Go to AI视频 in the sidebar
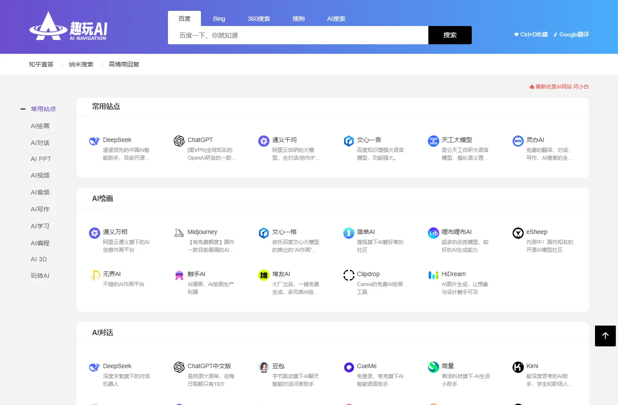The width and height of the screenshot is (618, 405). click(x=40, y=175)
